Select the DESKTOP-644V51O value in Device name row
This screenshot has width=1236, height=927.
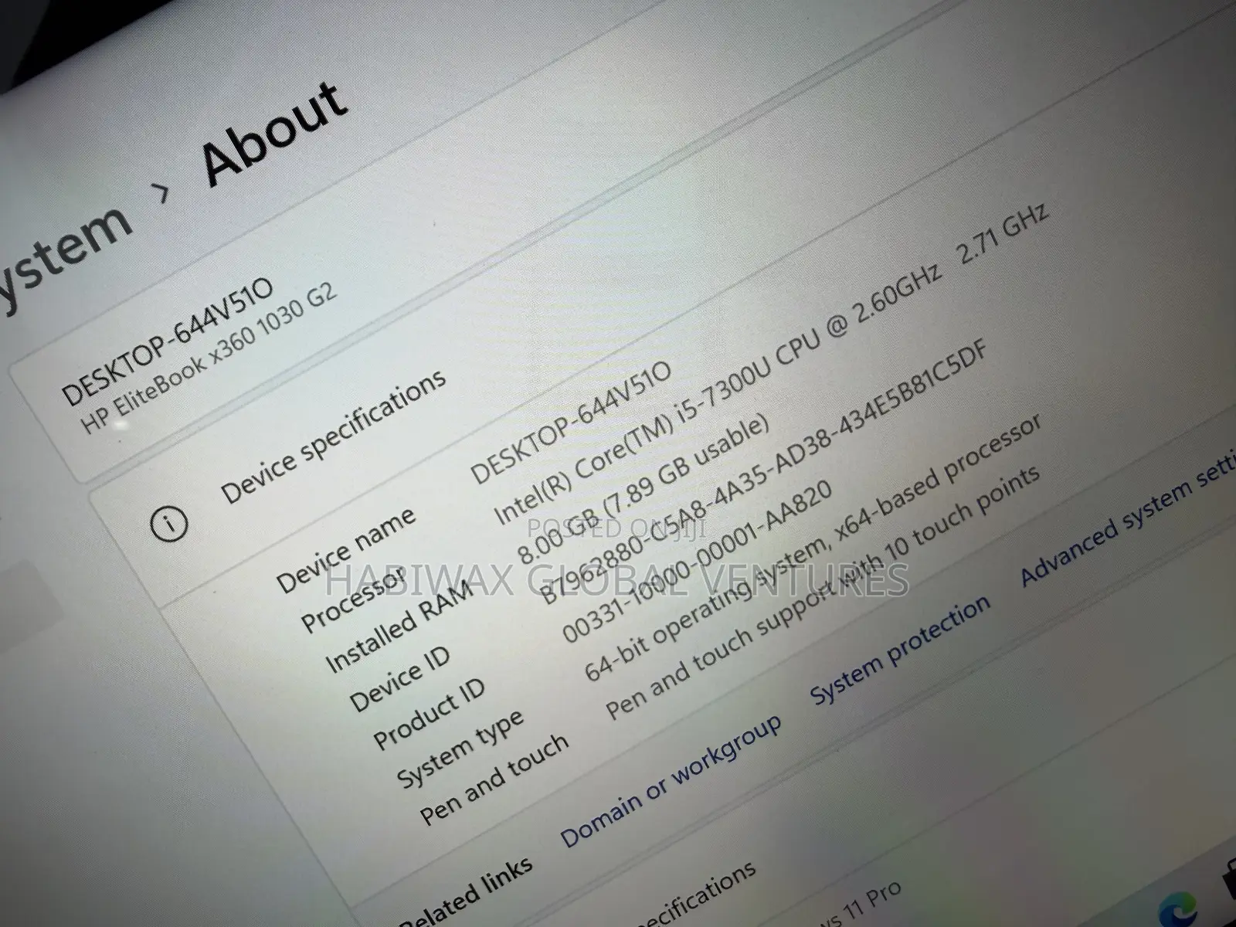(572, 421)
